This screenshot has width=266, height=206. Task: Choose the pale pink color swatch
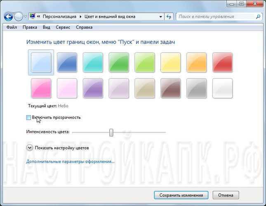(67, 88)
